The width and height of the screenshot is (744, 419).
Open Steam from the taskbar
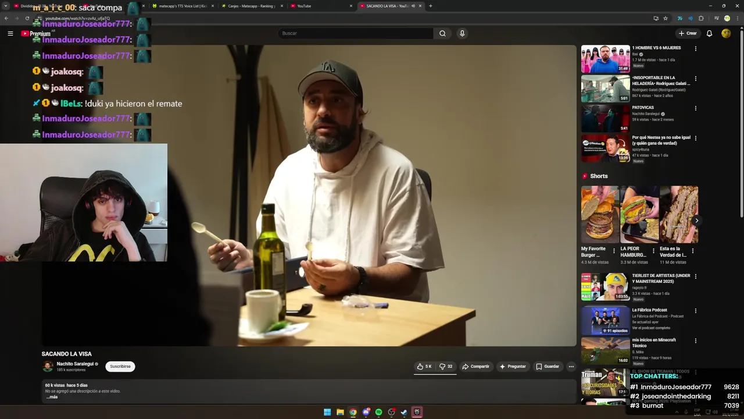tap(404, 412)
